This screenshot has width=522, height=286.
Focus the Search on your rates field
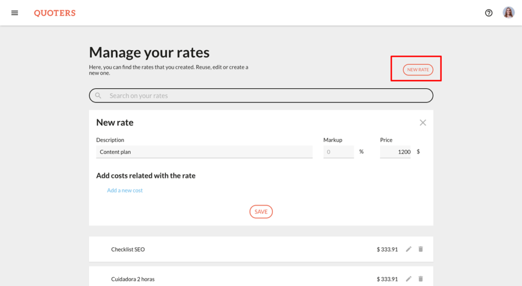[x=261, y=95]
